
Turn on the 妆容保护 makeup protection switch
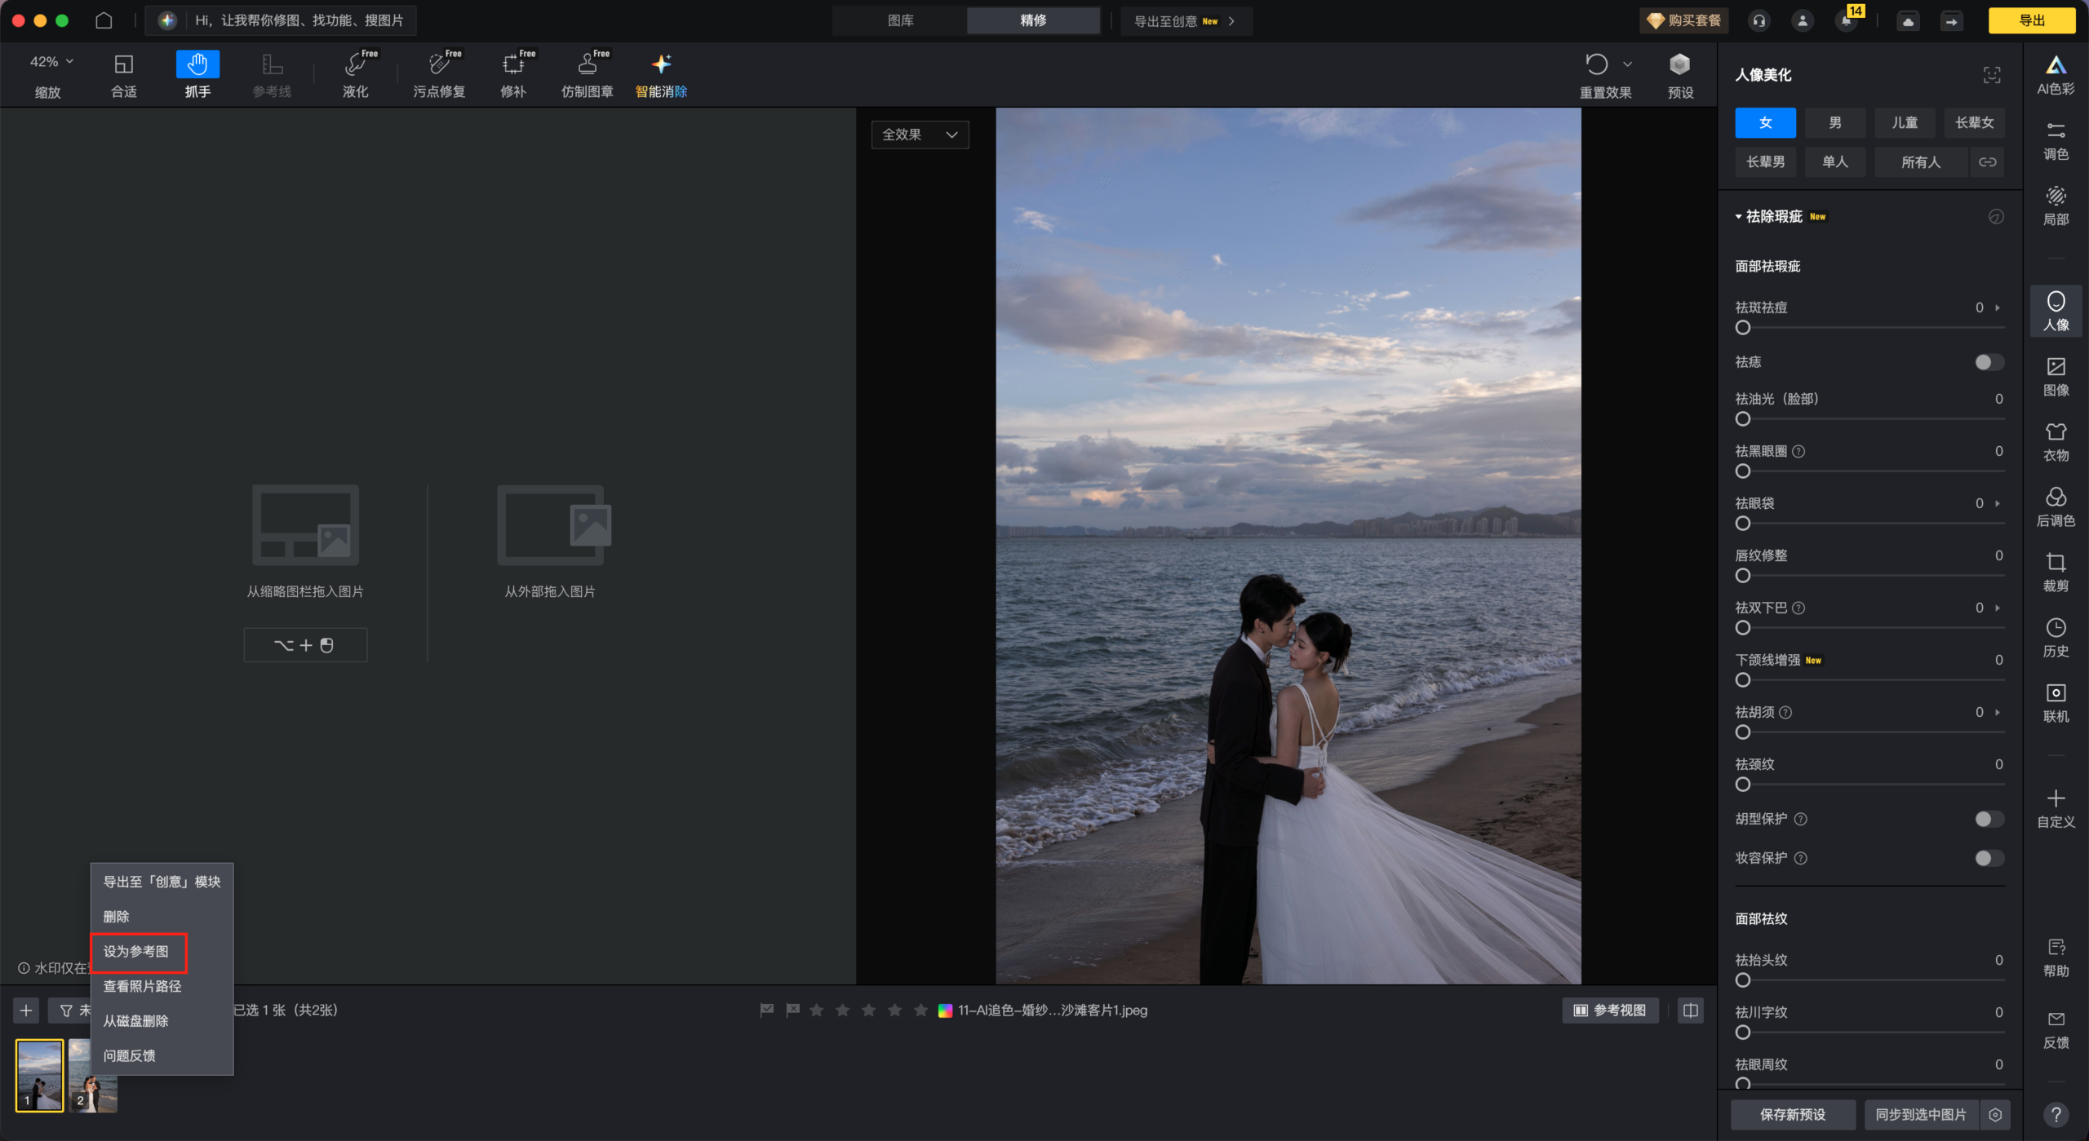pyautogui.click(x=1988, y=858)
